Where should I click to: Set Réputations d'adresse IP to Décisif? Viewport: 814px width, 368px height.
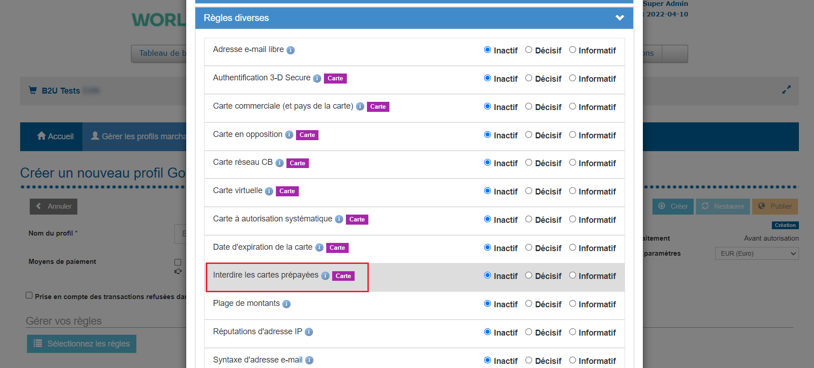528,332
